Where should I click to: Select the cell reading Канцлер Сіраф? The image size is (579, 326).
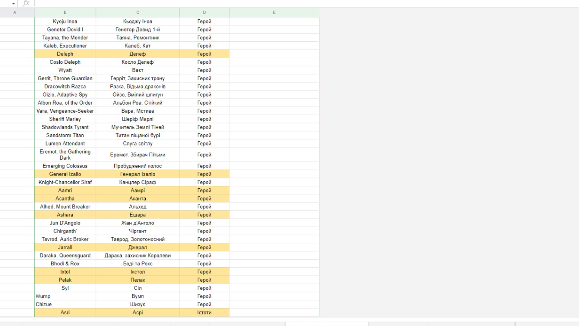click(138, 182)
